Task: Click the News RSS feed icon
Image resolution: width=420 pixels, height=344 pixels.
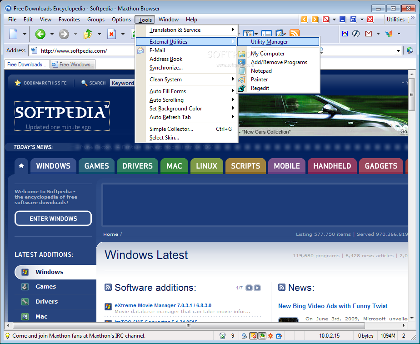Action: (x=282, y=288)
